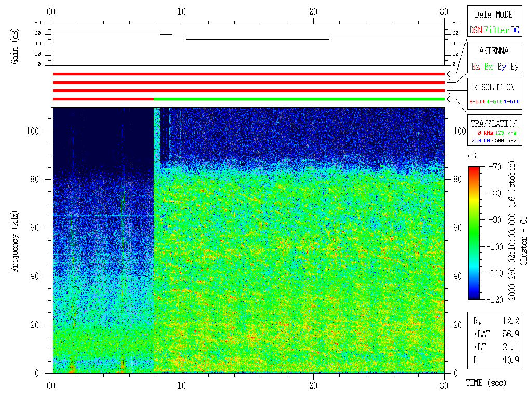Select the 500 kHz translation label
The image size is (532, 399).
506,140
